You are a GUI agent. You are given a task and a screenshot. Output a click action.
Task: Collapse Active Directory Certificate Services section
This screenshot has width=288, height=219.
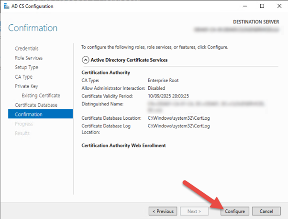(86, 60)
